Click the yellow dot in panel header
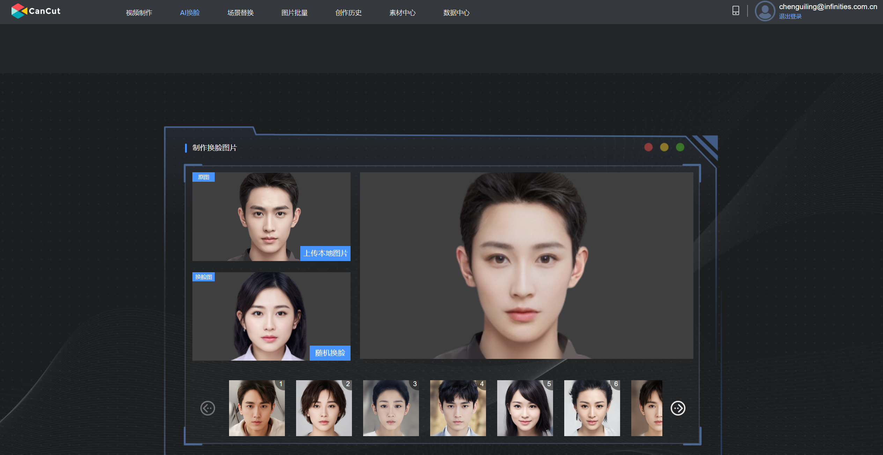This screenshot has width=883, height=455. pyautogui.click(x=664, y=147)
